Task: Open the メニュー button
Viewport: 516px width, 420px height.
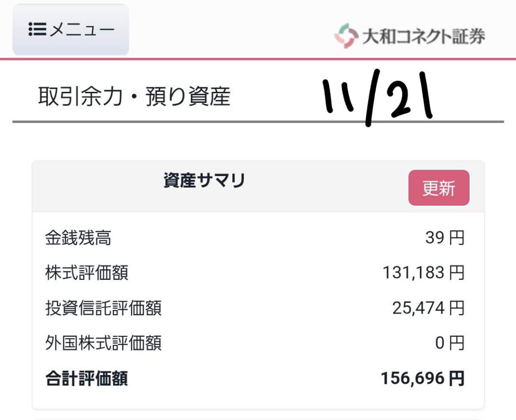Action: click(71, 30)
